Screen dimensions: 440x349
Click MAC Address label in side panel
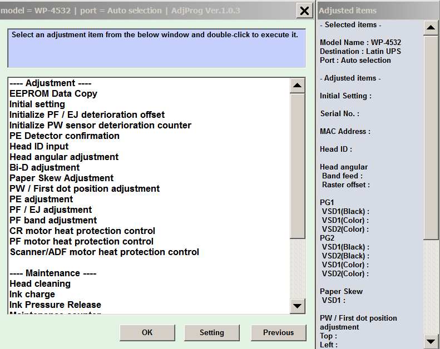click(x=345, y=132)
